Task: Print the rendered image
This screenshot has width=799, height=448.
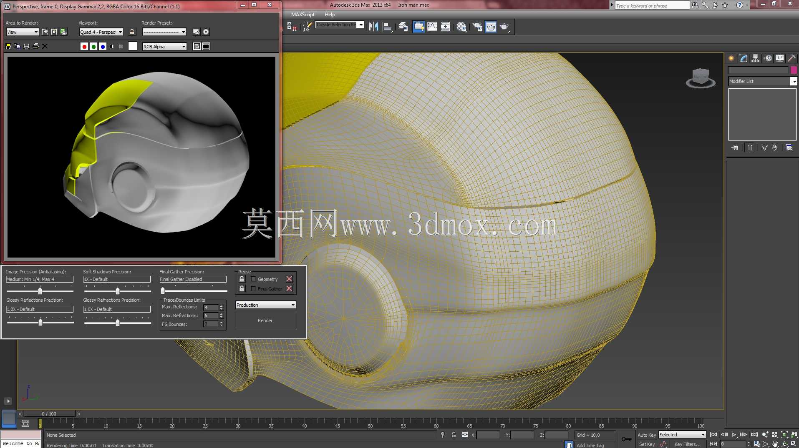Action: click(35, 46)
